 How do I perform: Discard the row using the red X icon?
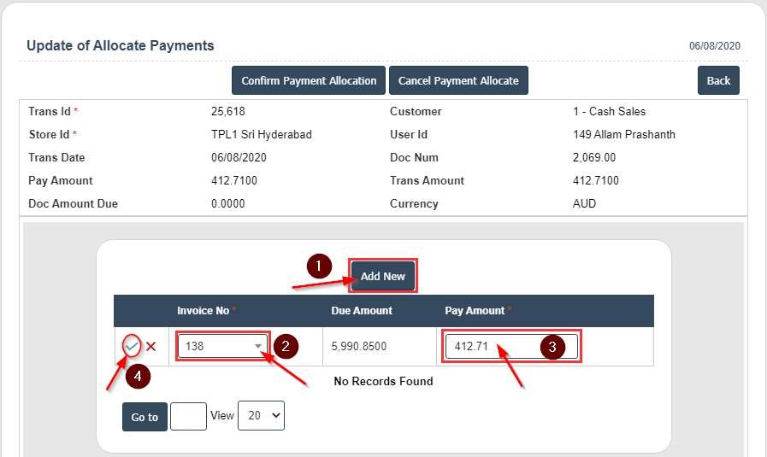pos(151,346)
